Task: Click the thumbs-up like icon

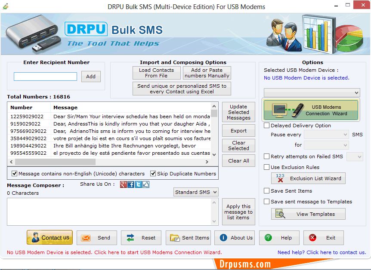Action: pyautogui.click(x=146, y=184)
